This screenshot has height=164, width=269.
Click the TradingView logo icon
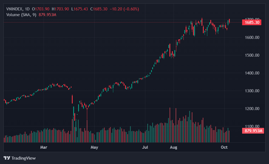[7, 158]
